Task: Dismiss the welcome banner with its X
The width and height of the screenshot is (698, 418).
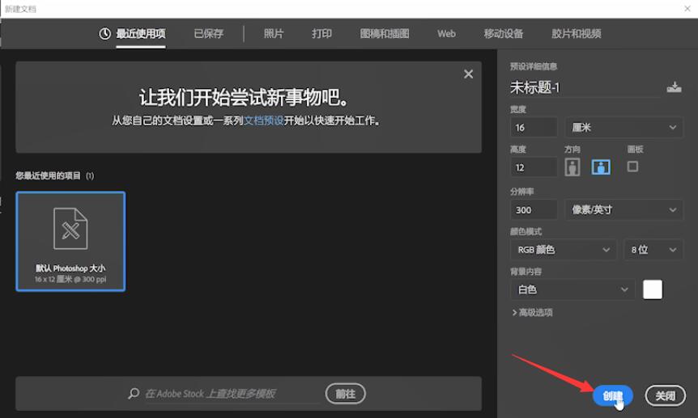Action: pyautogui.click(x=468, y=74)
